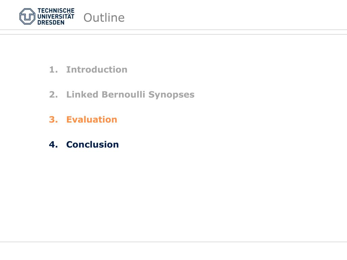The width and height of the screenshot is (347, 260).
Task: Select the word Bernoulli in item two
Action: pos(123,94)
